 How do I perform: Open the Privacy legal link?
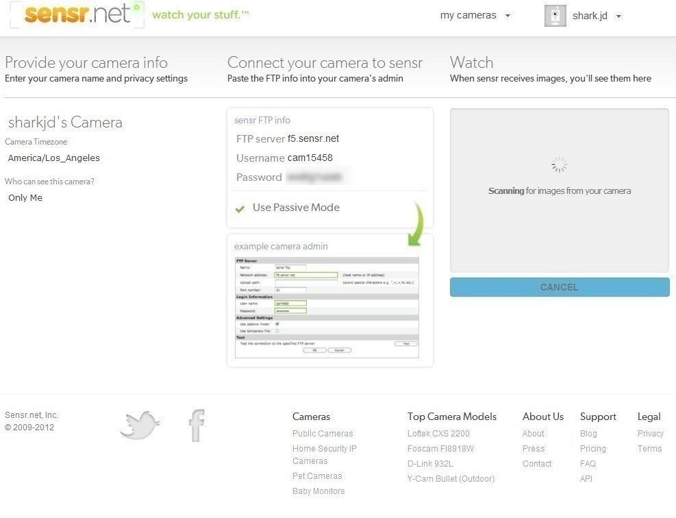click(x=650, y=434)
